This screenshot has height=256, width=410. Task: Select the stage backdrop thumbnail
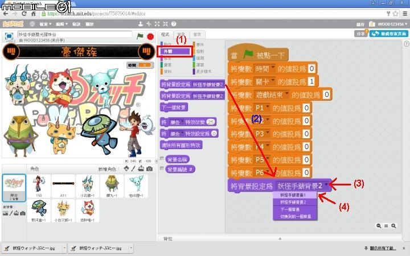pos(14,188)
